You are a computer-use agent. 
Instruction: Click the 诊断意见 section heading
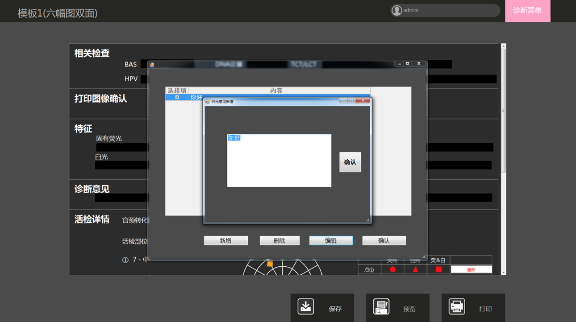coord(92,189)
